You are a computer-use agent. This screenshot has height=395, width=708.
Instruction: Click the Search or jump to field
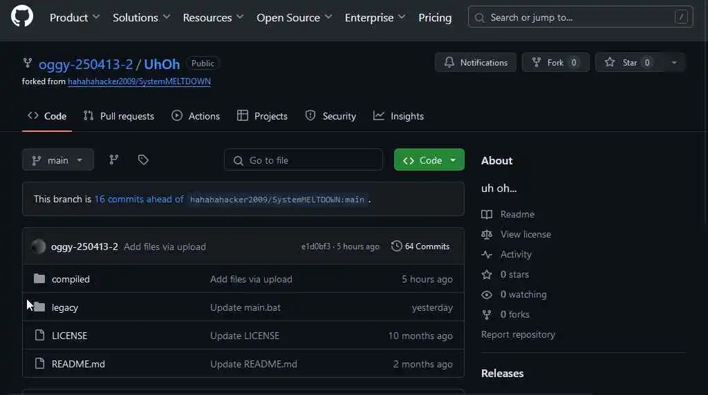580,17
